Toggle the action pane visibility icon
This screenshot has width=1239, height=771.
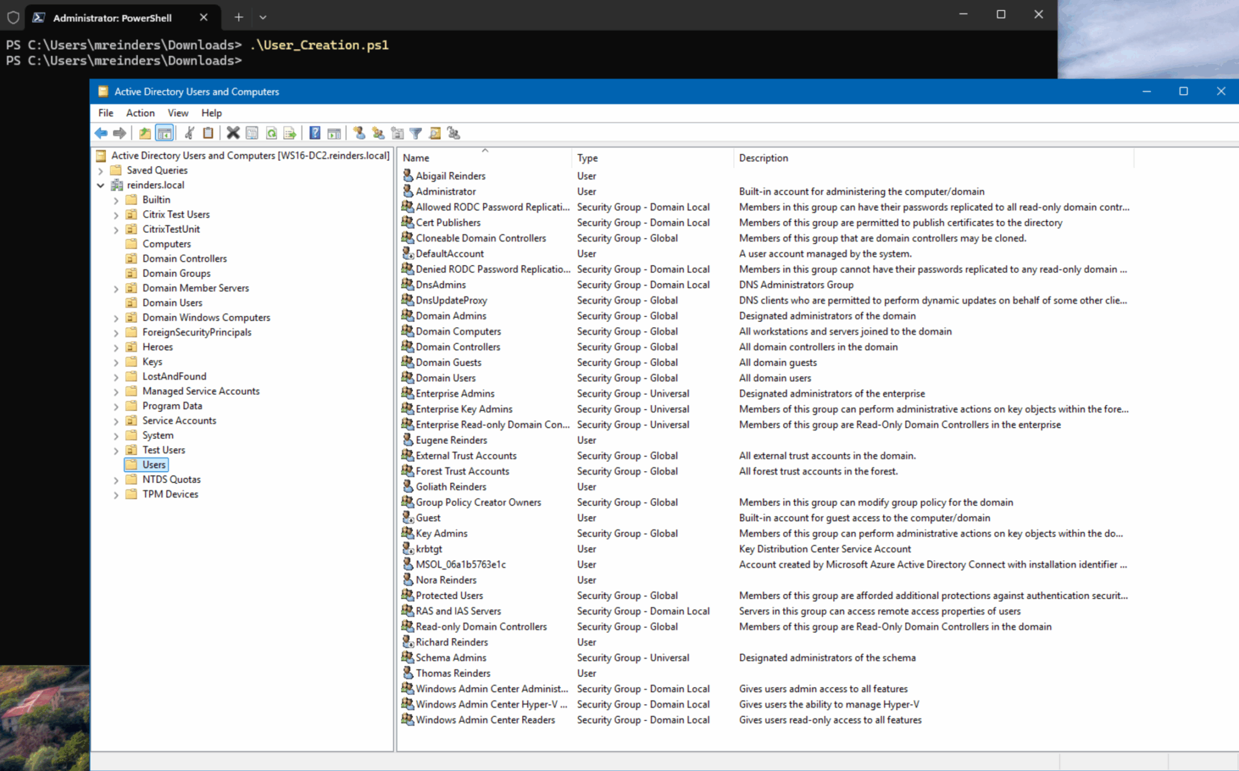[x=335, y=133]
